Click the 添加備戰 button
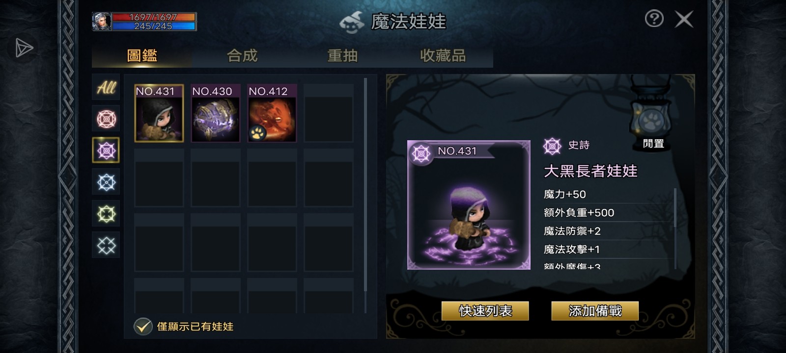Screen dimensions: 786x353 click(x=595, y=311)
